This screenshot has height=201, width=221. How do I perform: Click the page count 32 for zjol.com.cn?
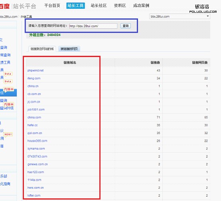point(206,133)
